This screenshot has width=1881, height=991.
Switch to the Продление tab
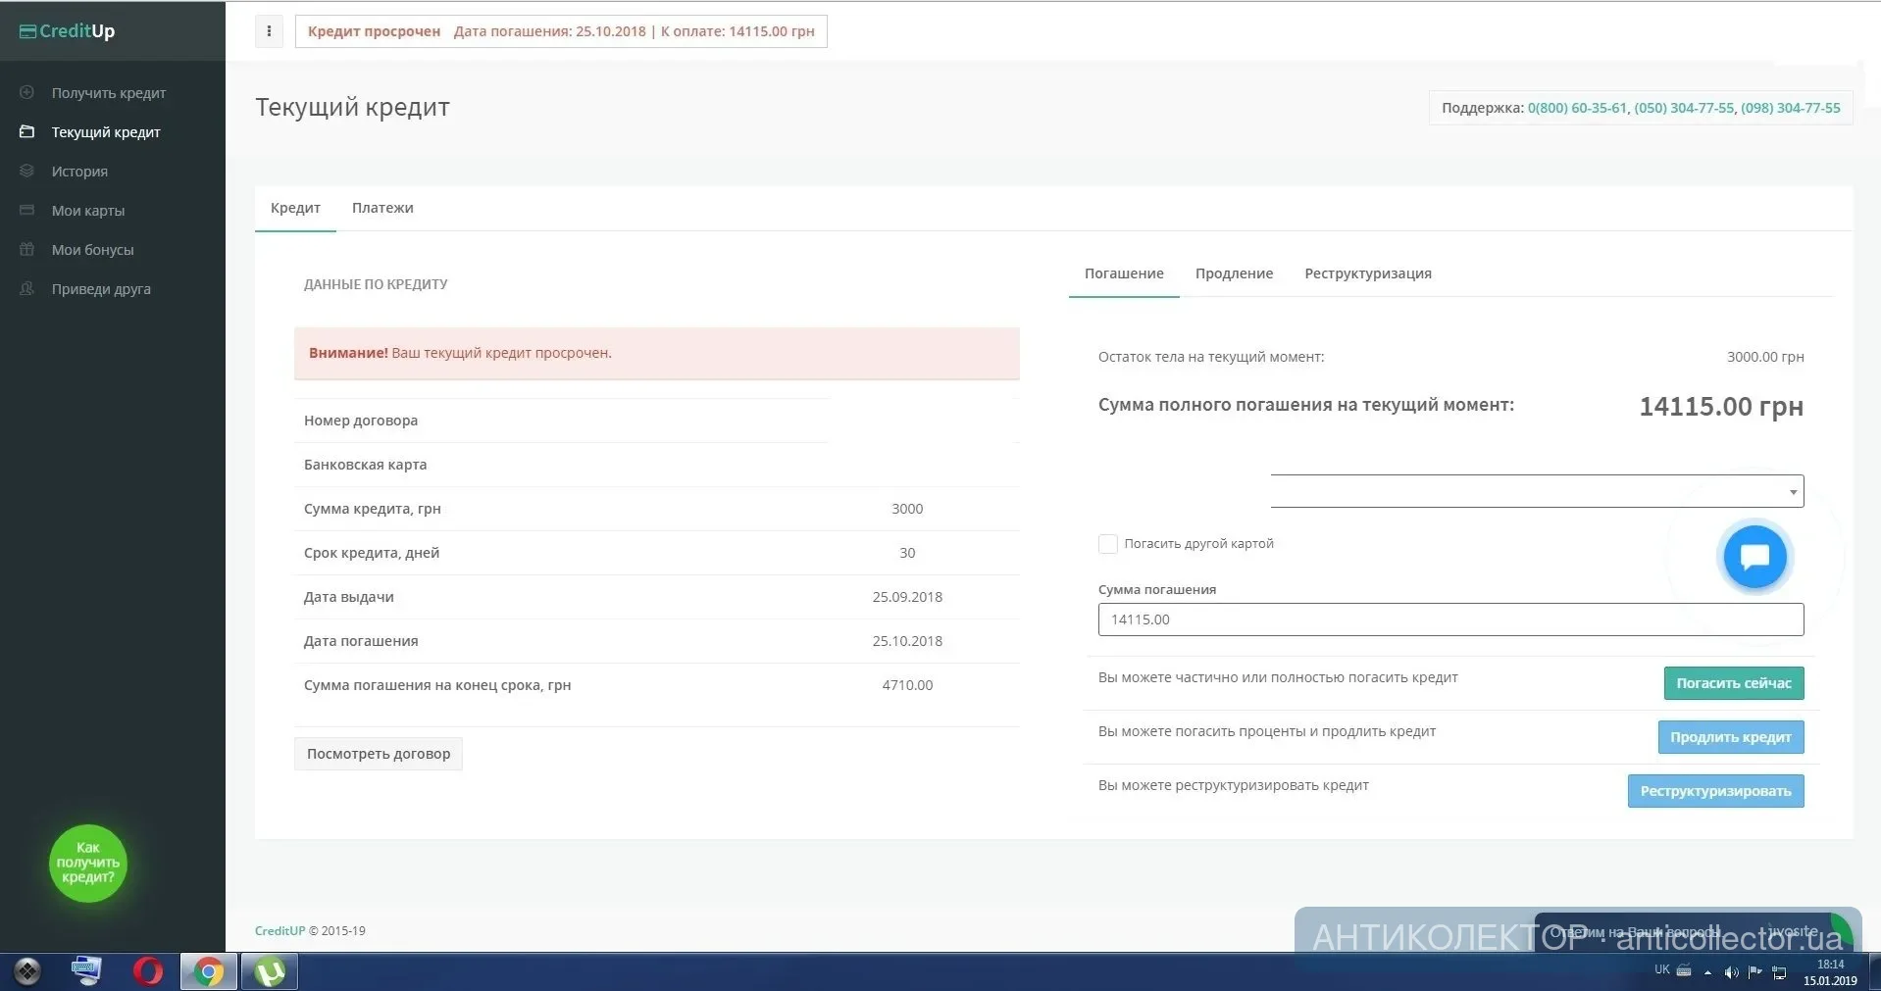1234,273
